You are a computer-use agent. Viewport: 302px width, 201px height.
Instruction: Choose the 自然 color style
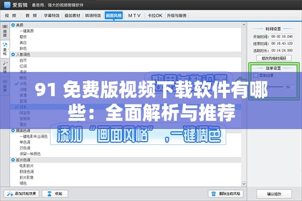pyautogui.click(x=23, y=60)
